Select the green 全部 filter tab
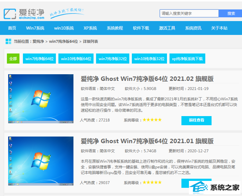 [13, 59]
